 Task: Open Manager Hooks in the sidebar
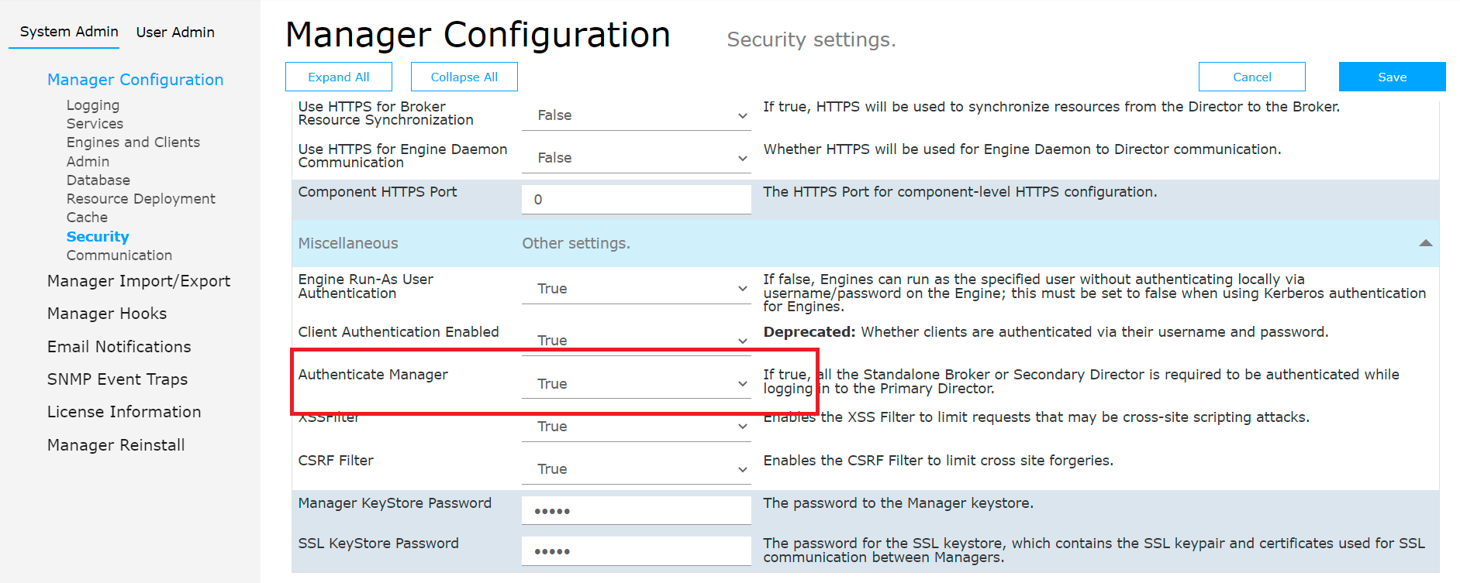click(x=107, y=314)
